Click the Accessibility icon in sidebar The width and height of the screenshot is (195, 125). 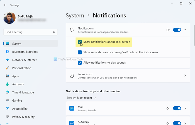(7, 109)
